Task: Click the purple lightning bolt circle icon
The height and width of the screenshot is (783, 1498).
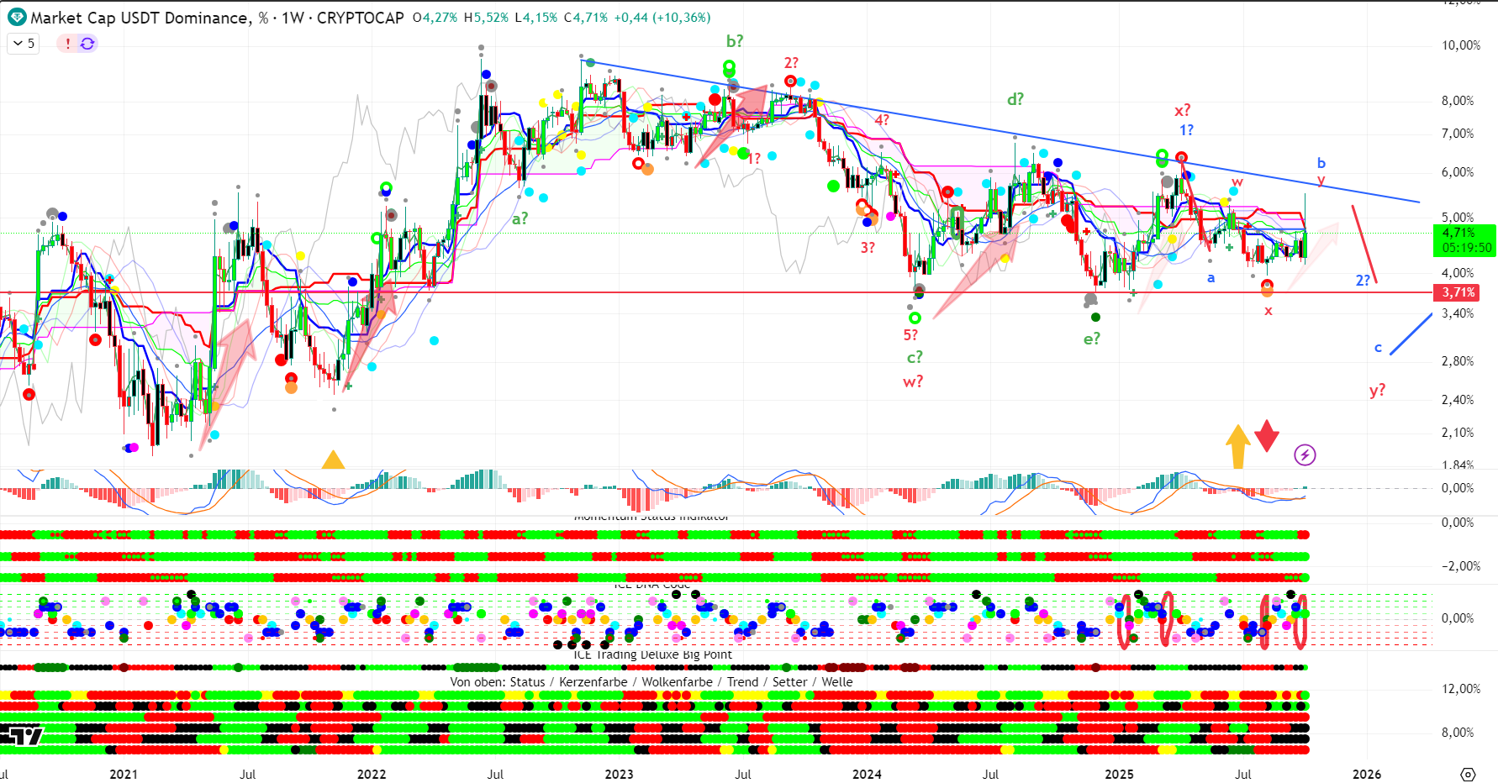Action: coord(1305,455)
